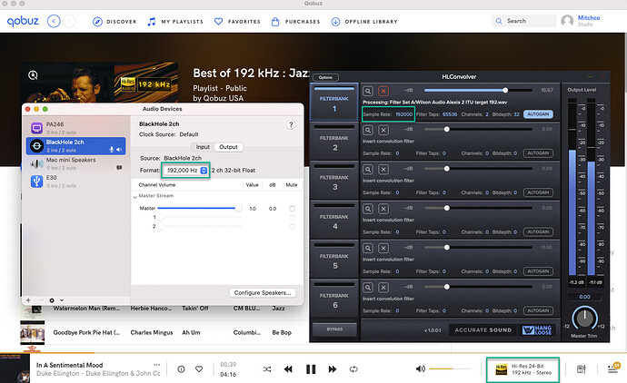Go back with Qobuz back arrow

(54, 21)
